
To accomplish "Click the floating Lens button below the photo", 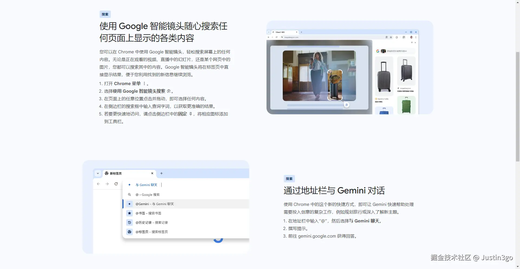I will [x=347, y=105].
